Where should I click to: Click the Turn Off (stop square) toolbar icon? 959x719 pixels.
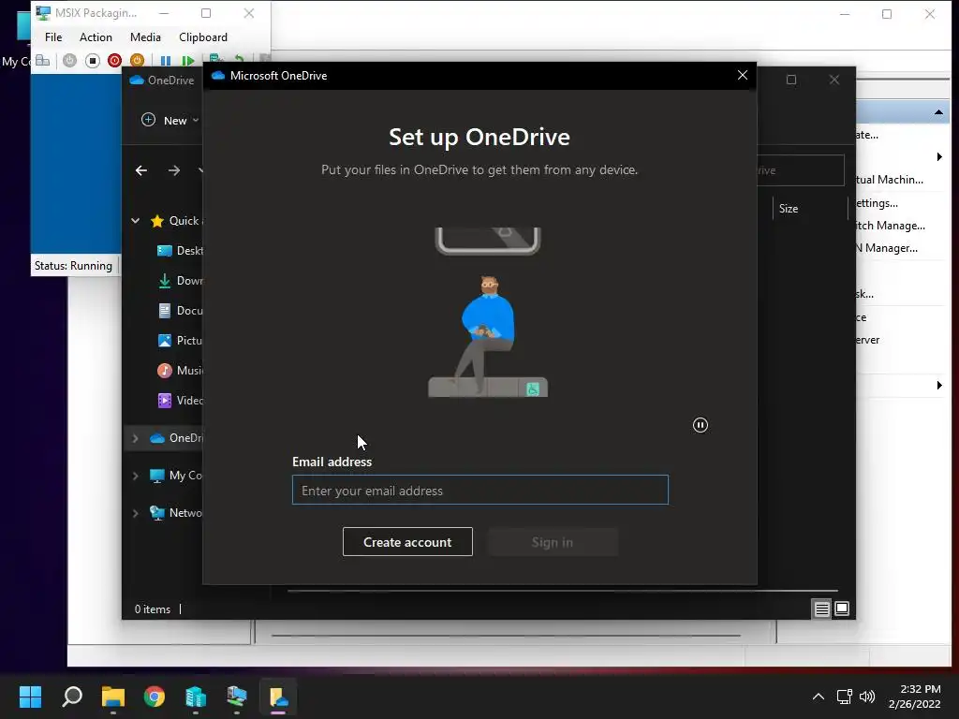pyautogui.click(x=93, y=61)
